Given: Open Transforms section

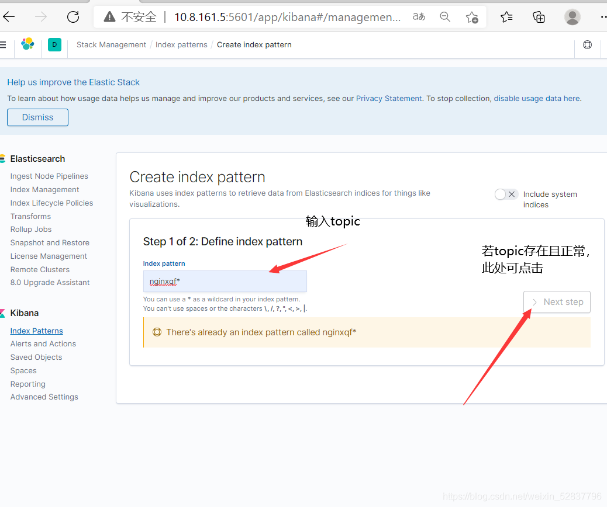Looking at the screenshot, I should click(x=30, y=216).
